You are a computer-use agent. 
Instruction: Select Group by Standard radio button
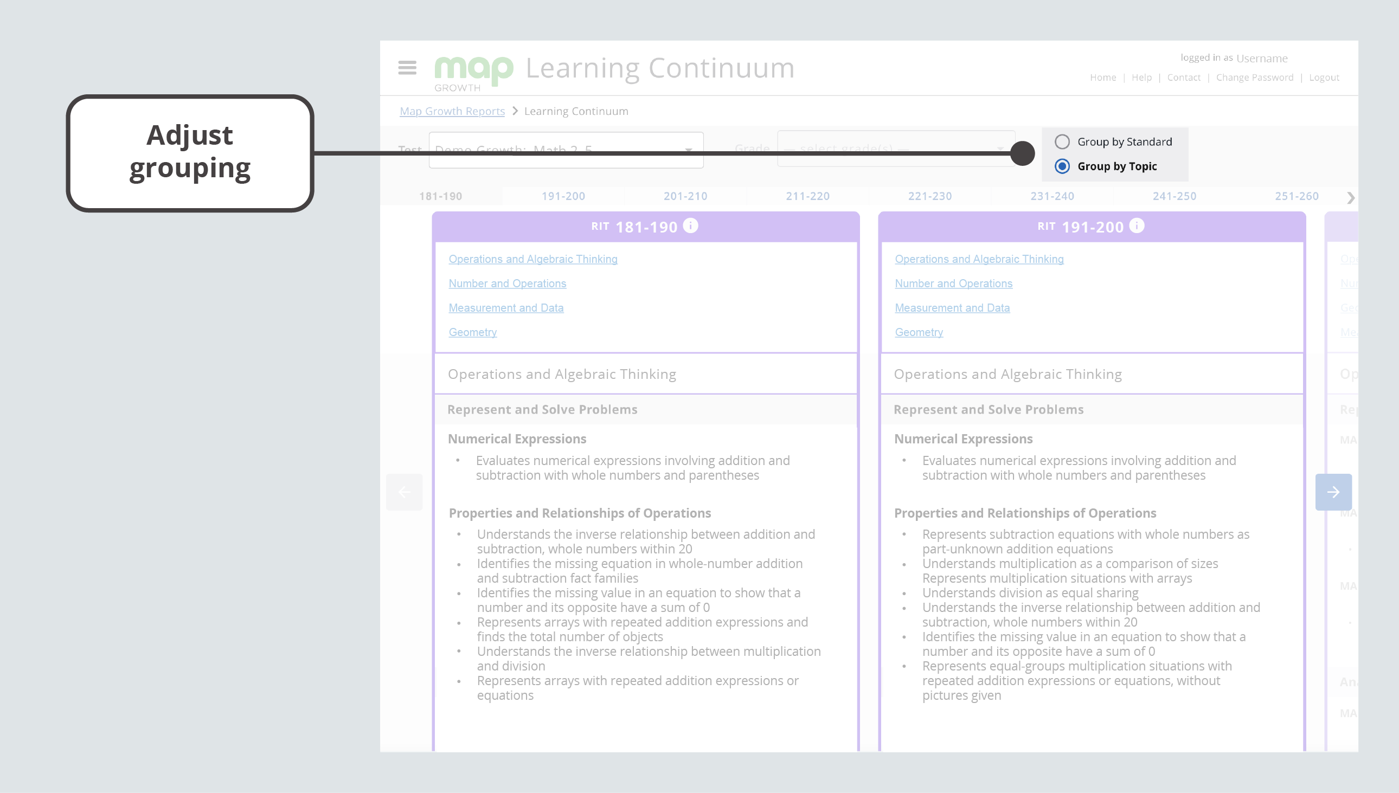pyautogui.click(x=1062, y=141)
